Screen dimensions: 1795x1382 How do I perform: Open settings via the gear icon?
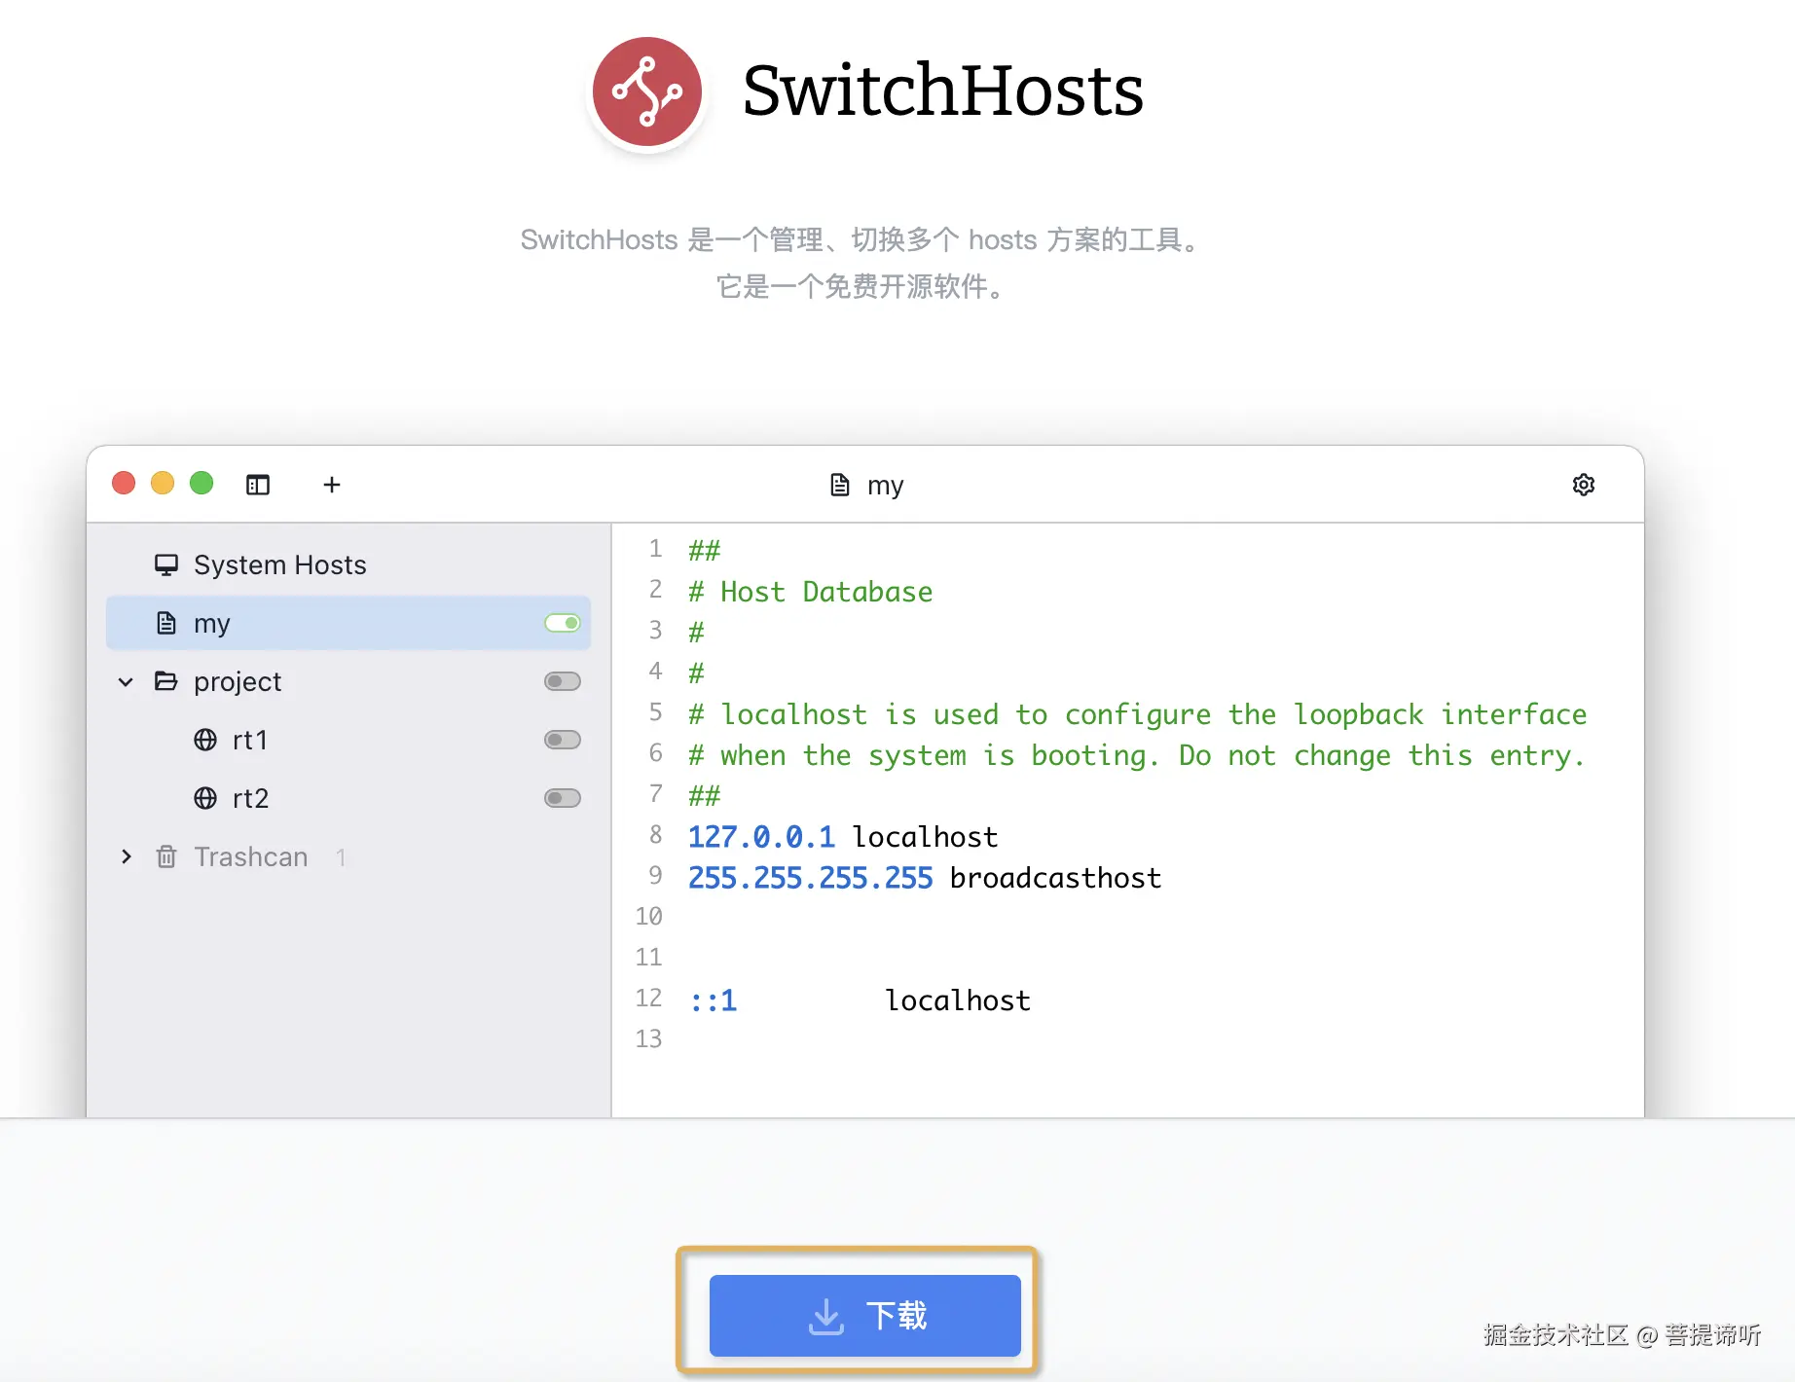click(x=1584, y=485)
